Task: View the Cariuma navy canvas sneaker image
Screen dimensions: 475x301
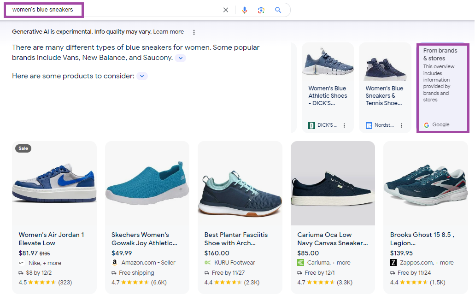Action: click(333, 183)
